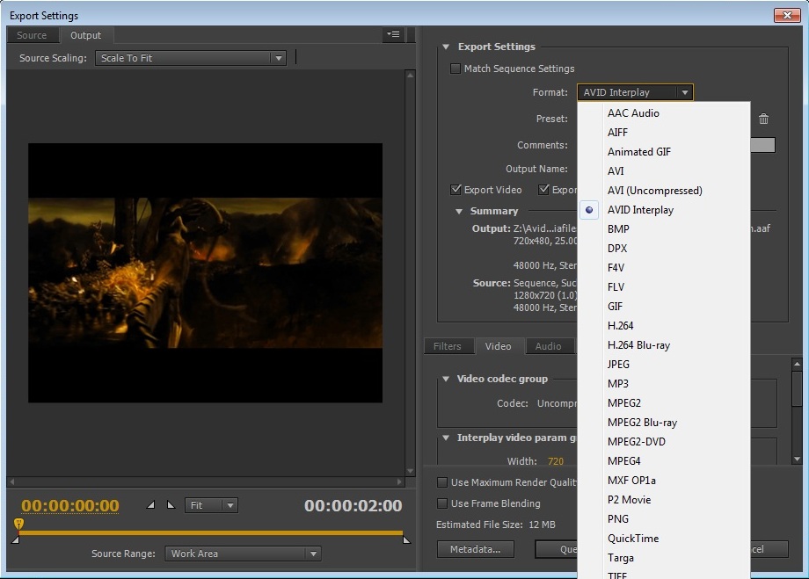Choose H.264 Blu-ray format
The height and width of the screenshot is (579, 809).
[664, 345]
